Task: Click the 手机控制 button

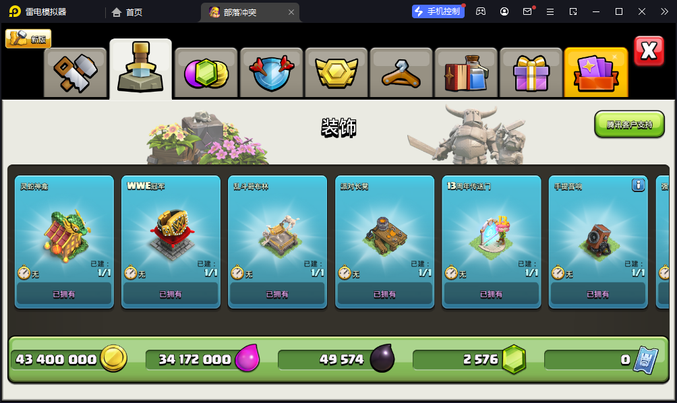Action: point(438,11)
